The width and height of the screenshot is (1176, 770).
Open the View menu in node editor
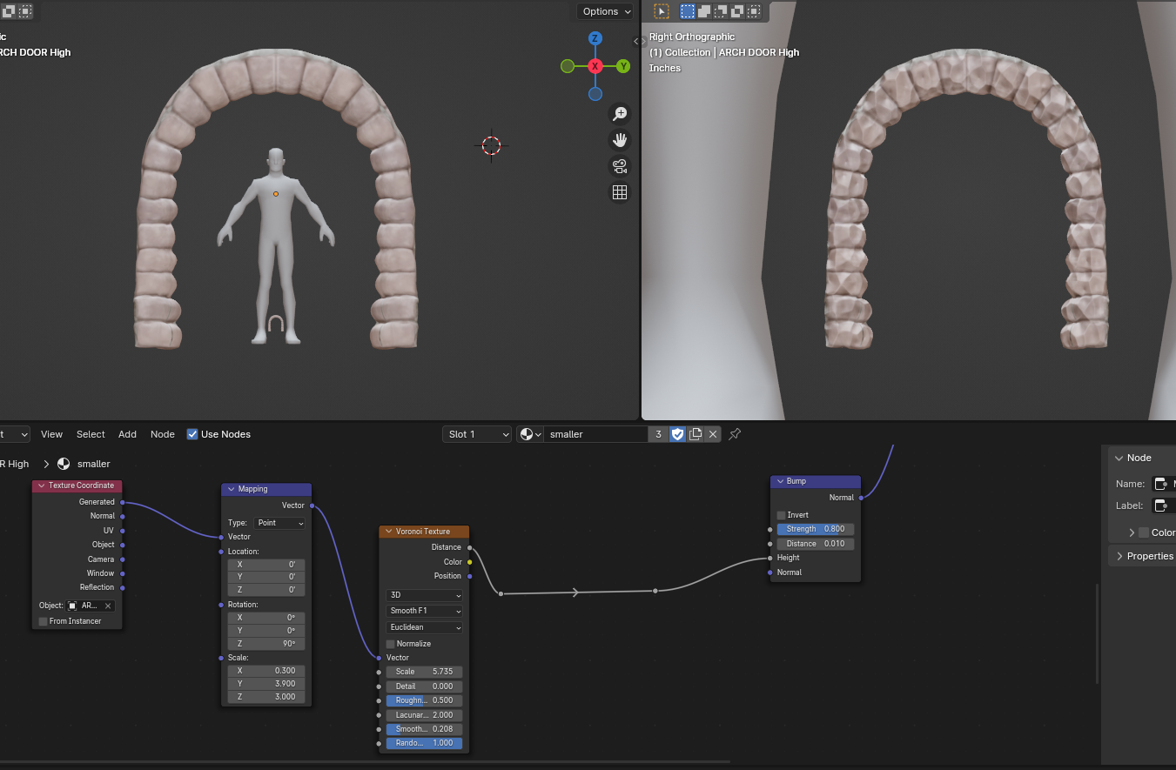(51, 434)
